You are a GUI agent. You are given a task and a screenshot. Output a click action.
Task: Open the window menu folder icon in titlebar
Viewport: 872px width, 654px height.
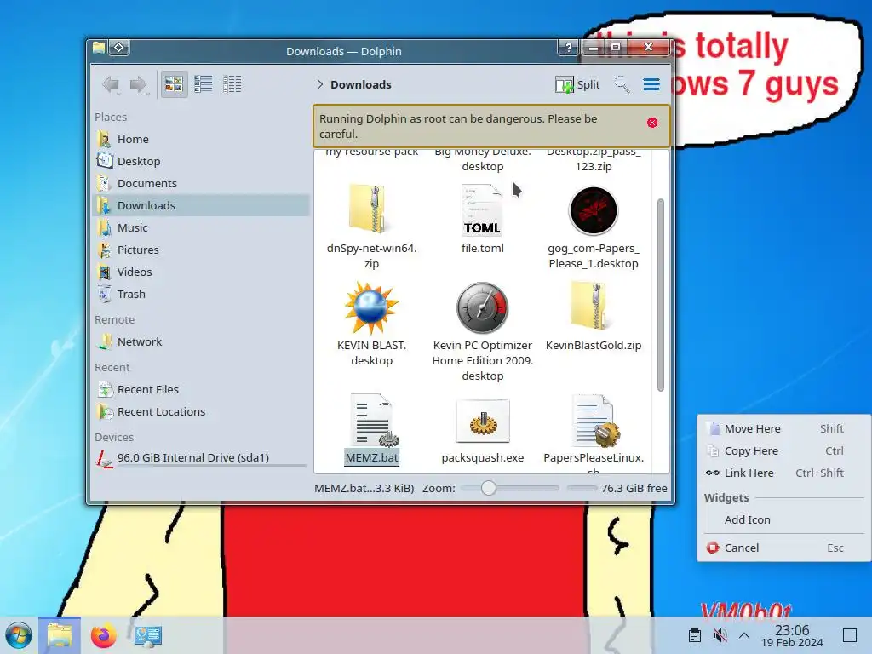99,48
